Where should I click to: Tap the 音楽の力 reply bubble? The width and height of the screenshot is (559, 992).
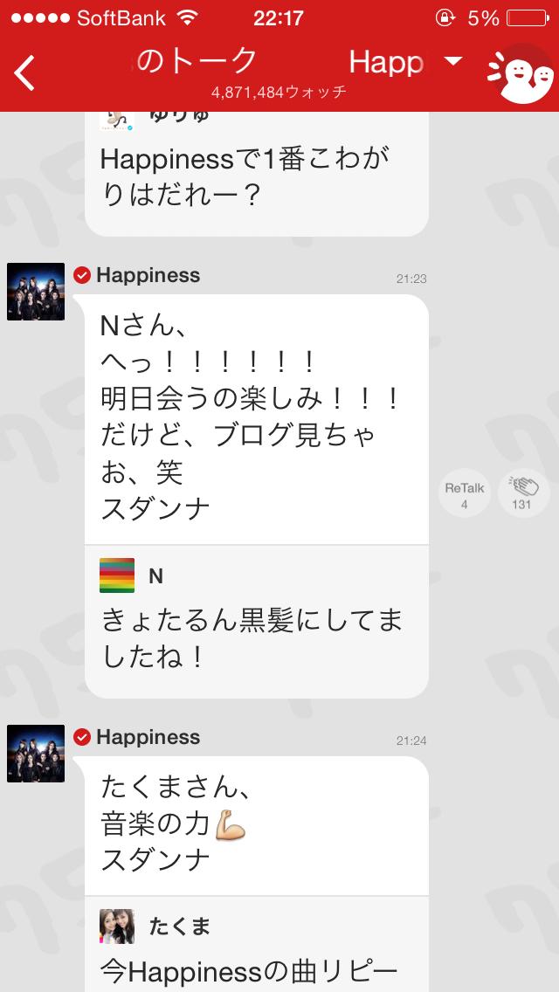coord(257,825)
